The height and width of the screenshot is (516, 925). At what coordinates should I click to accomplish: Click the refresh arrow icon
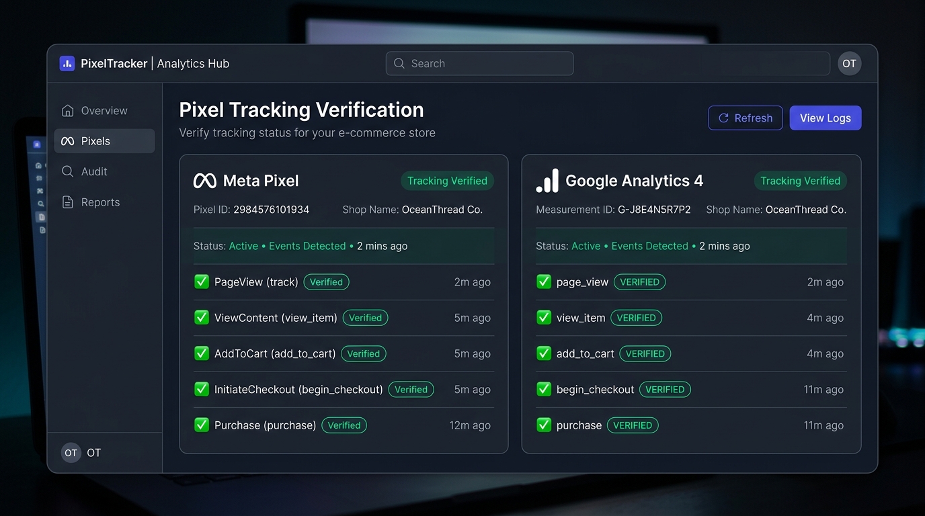coord(724,118)
